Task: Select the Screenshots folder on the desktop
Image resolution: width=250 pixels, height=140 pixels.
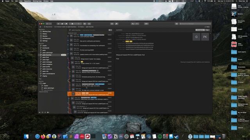Action: point(237,67)
